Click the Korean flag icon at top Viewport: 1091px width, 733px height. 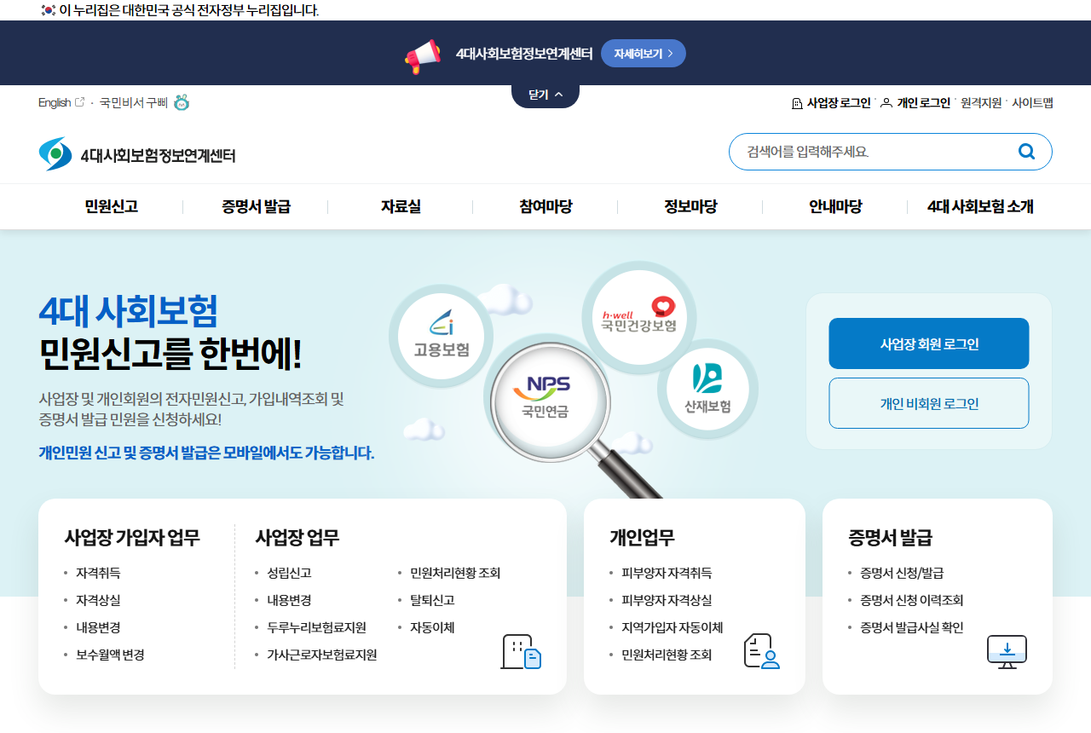pos(48,10)
